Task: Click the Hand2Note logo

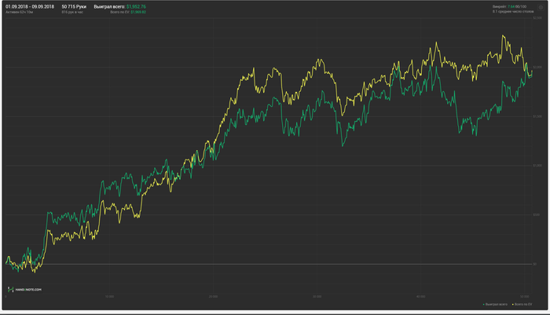Action: 24,289
